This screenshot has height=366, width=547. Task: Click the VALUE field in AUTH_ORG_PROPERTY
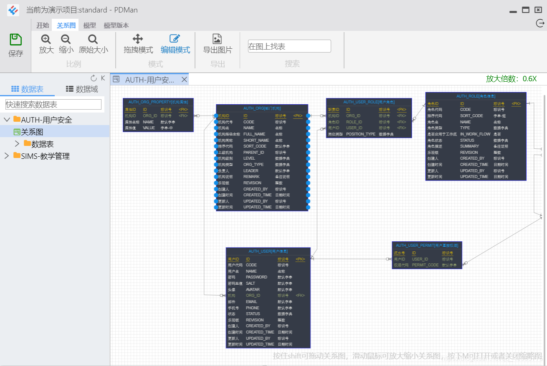point(149,128)
